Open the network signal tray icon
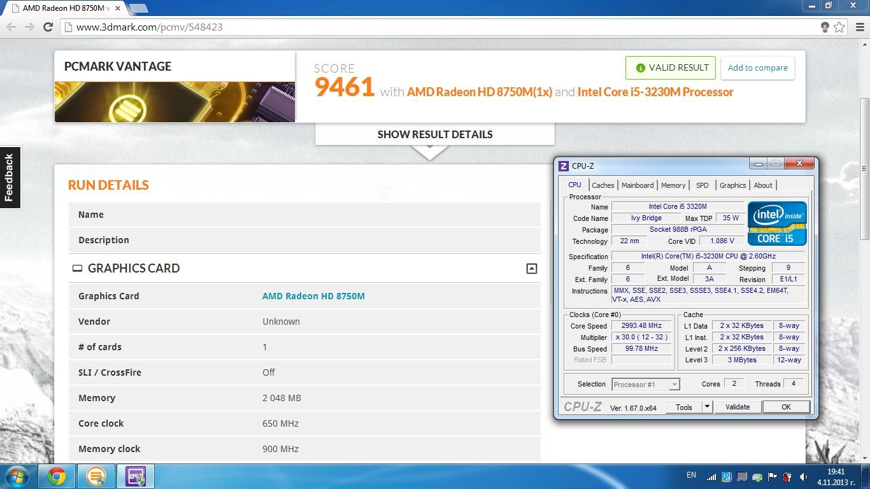 [711, 476]
